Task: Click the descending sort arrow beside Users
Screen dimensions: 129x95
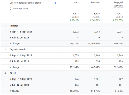Action: tap(71, 3)
